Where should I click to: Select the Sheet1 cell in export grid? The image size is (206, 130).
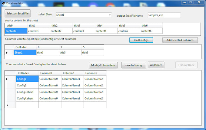pyautogui.click(x=25, y=53)
